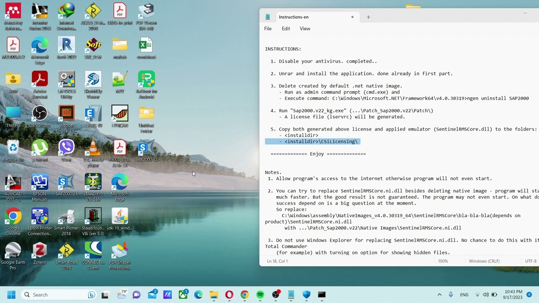Open Task View from the taskbar
Screen dimensions: 539x303
[105, 295]
